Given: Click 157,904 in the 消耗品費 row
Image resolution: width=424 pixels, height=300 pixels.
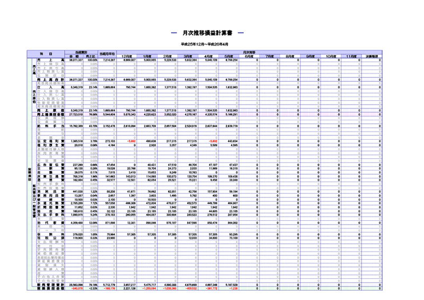Looking at the screenshot, I should (x=213, y=192).
